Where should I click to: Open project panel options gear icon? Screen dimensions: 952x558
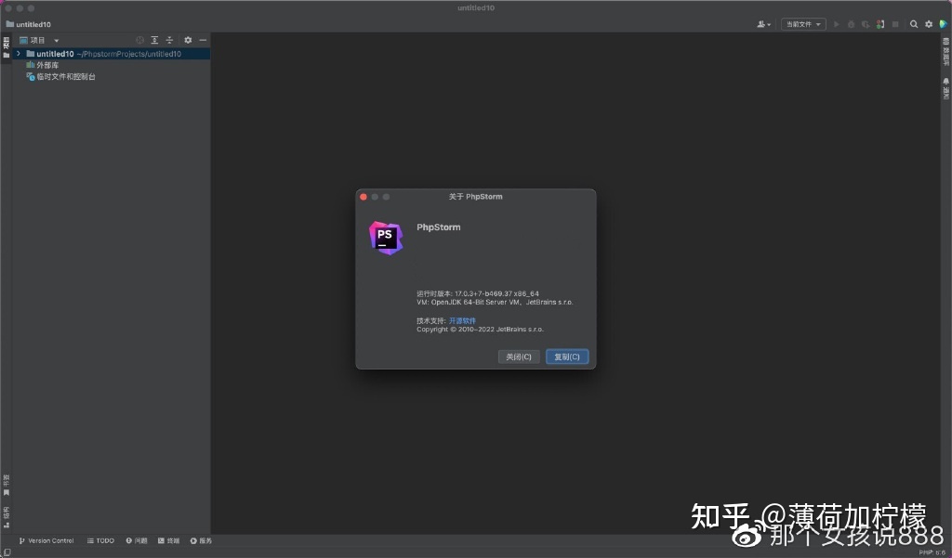pyautogui.click(x=188, y=40)
